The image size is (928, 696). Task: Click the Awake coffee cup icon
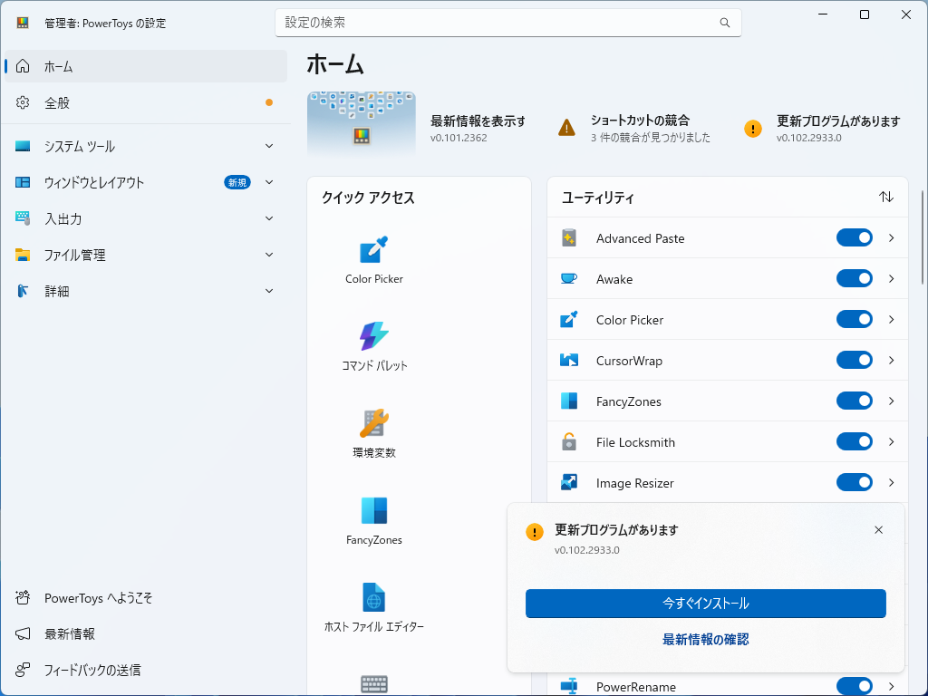[569, 279]
